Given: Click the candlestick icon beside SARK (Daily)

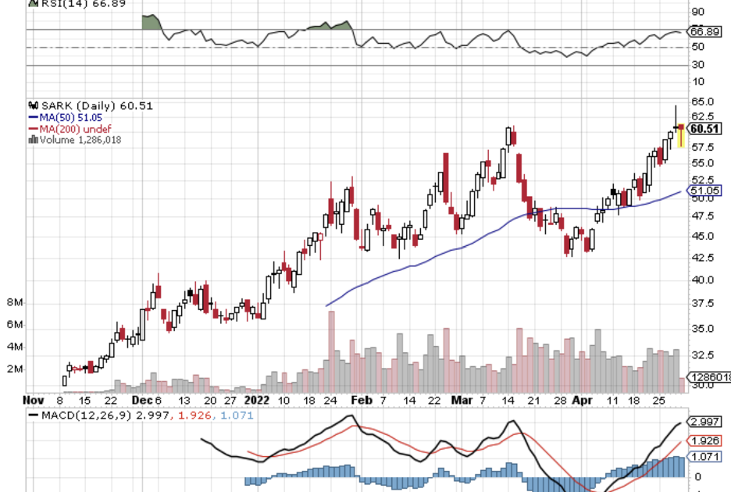Looking at the screenshot, I should click(32, 106).
